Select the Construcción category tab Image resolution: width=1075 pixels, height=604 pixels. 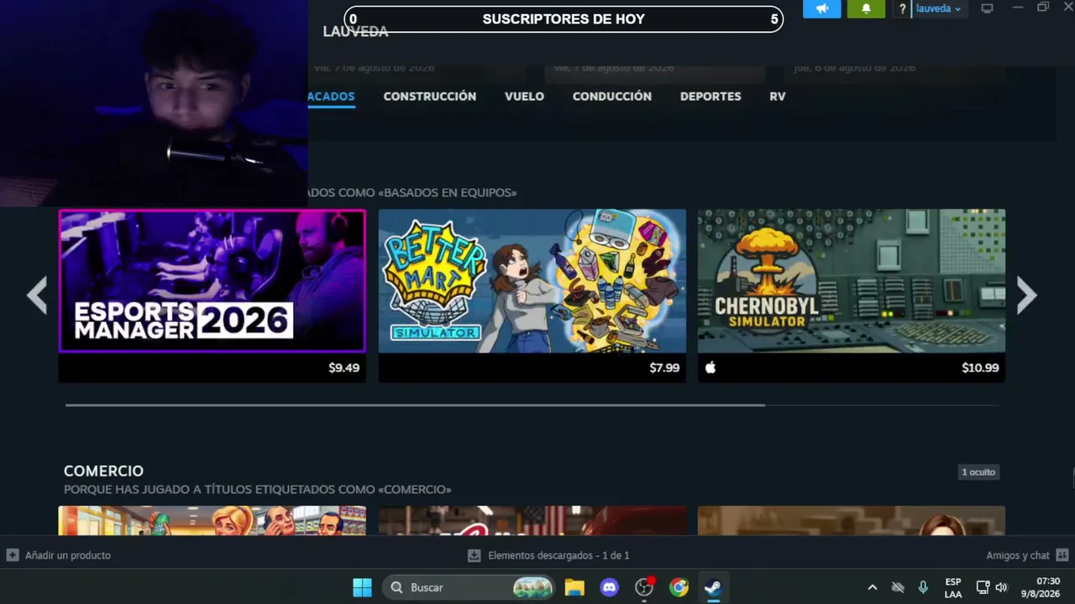(x=430, y=96)
